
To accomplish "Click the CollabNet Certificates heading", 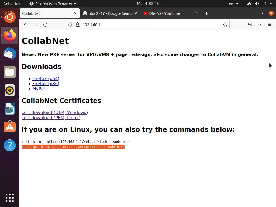I will pyautogui.click(x=61, y=101).
